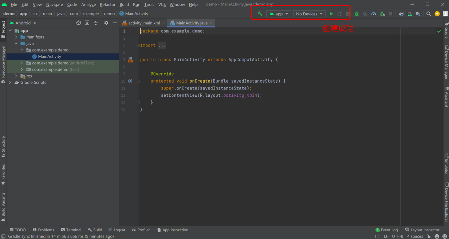
Task: Open the user account avatar icon
Action: [x=445, y=14]
